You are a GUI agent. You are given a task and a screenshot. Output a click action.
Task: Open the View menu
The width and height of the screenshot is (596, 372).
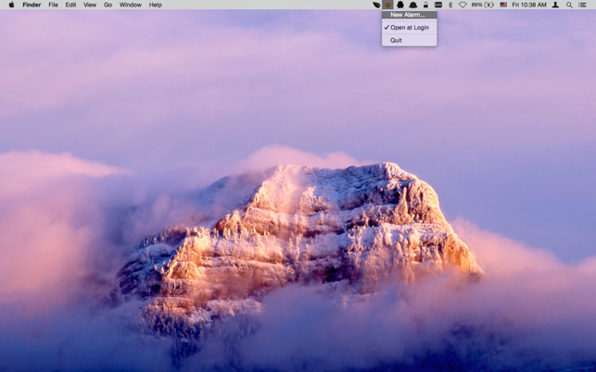point(90,5)
